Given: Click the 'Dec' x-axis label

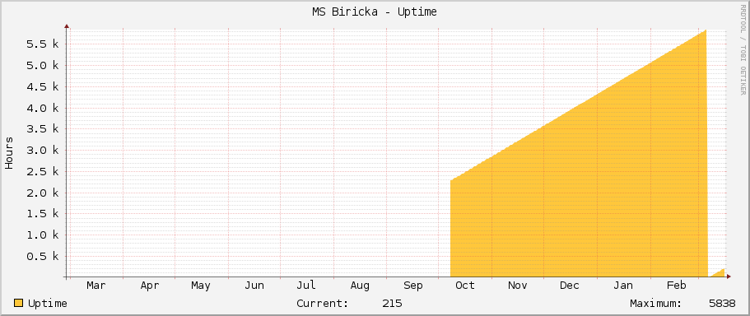Looking at the screenshot, I should [x=570, y=286].
